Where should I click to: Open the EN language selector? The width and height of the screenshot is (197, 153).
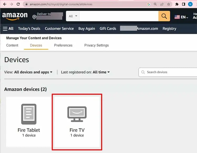[x=181, y=17]
